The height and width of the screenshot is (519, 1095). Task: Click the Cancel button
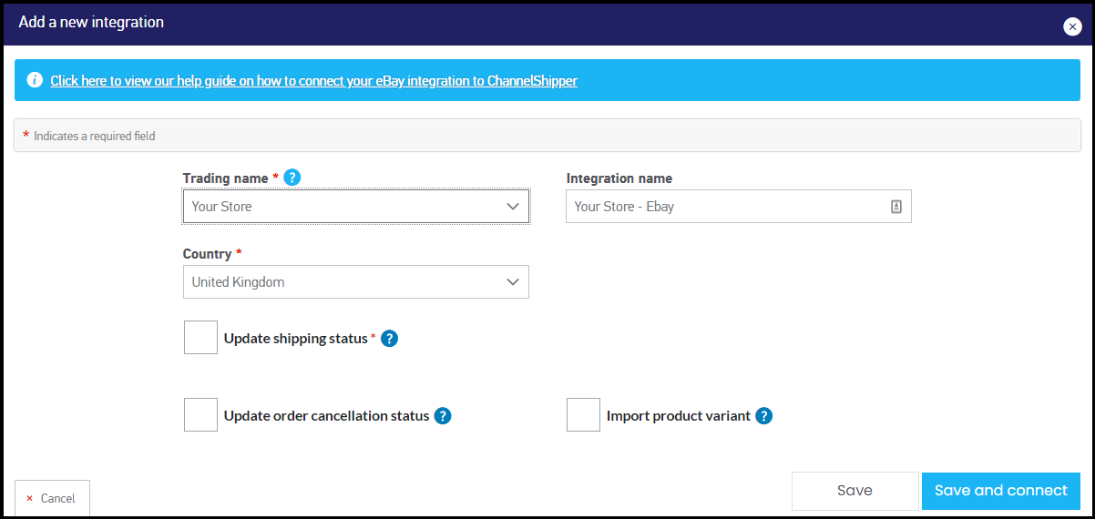click(x=52, y=498)
